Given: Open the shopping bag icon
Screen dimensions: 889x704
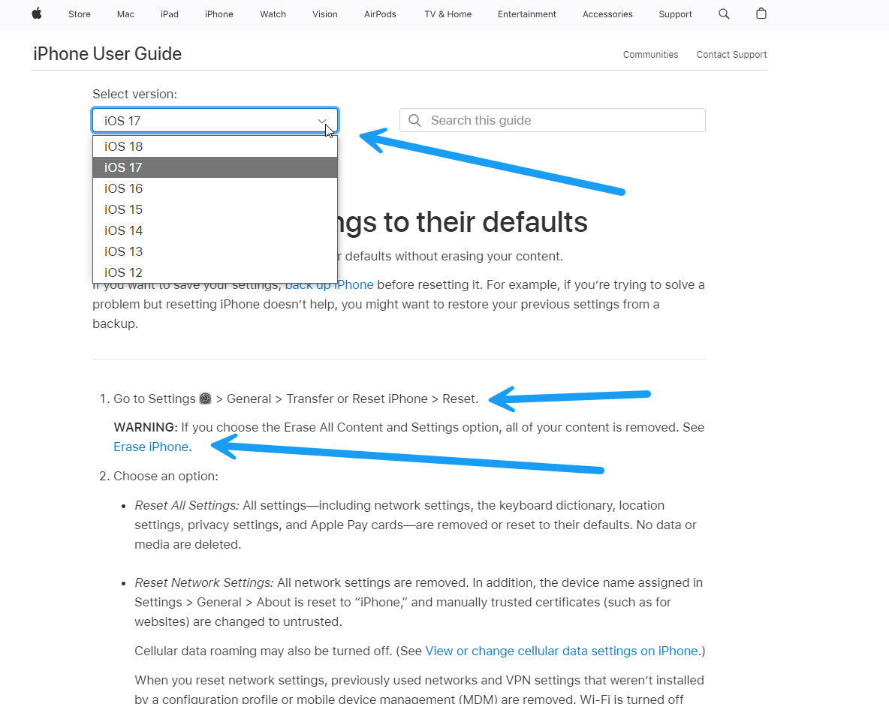Looking at the screenshot, I should click(x=761, y=14).
